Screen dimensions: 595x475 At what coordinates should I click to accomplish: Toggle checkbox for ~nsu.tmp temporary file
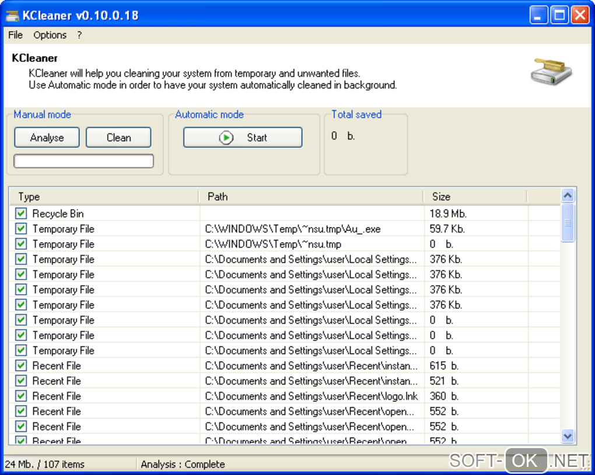click(21, 244)
